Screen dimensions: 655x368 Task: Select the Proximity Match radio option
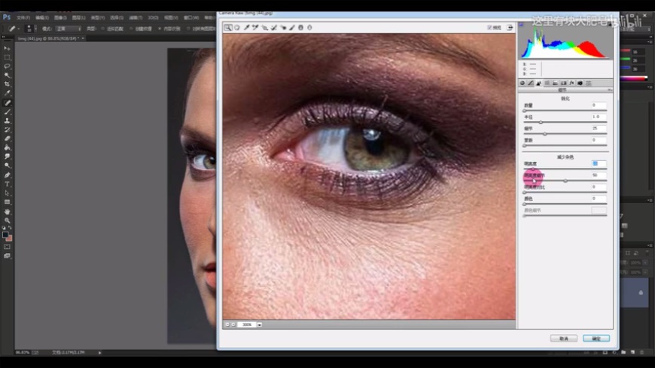(x=102, y=29)
